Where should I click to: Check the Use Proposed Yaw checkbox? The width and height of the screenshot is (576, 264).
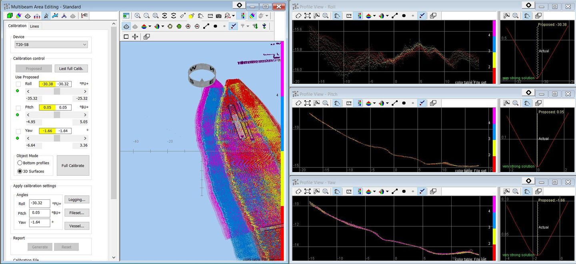coord(18,131)
